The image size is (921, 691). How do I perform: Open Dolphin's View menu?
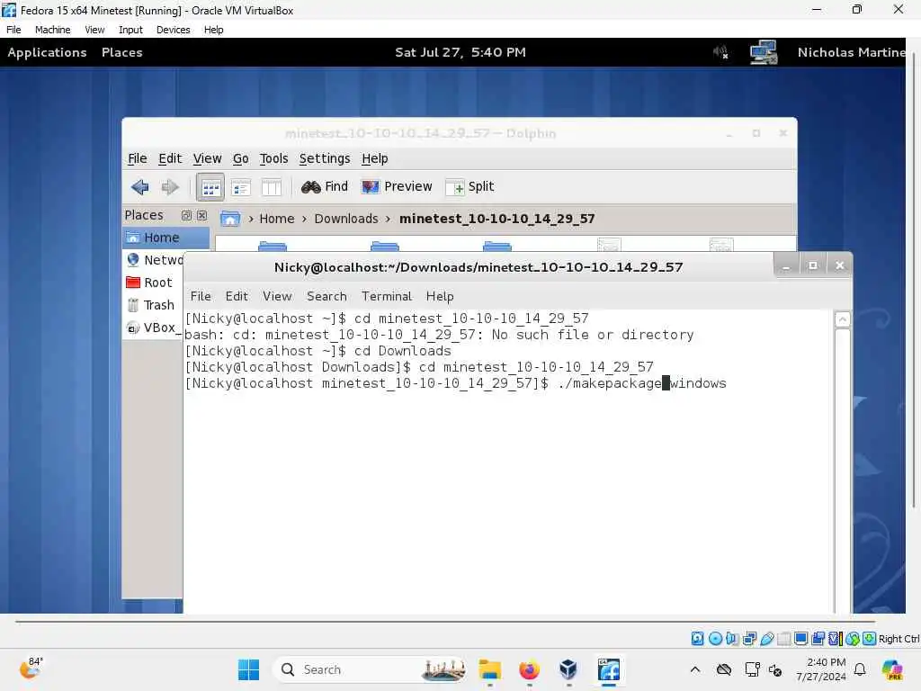click(x=208, y=158)
